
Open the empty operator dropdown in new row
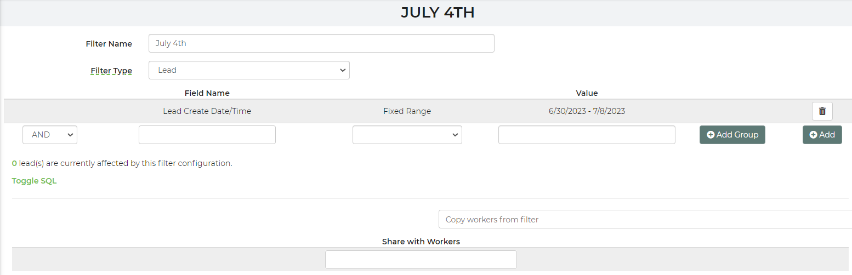[x=407, y=135]
